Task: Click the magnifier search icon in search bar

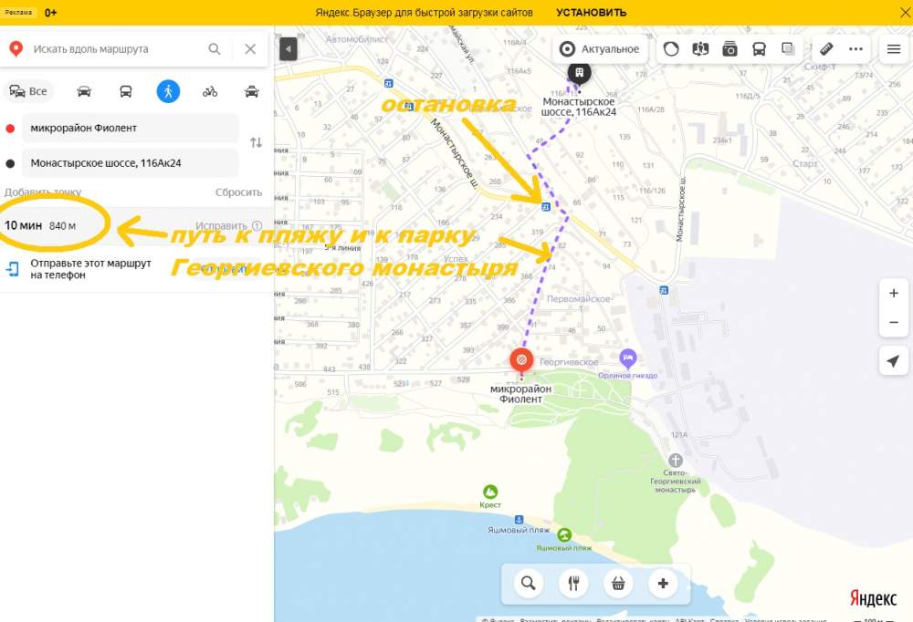Action: point(215,49)
